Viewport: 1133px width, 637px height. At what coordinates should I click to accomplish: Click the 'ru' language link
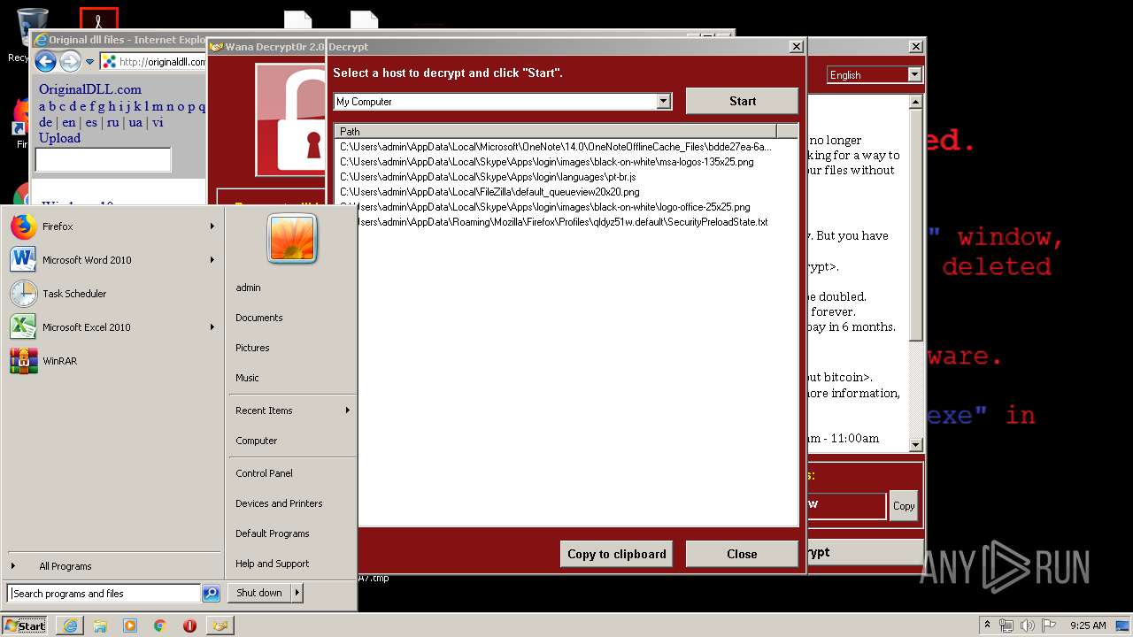tap(112, 123)
